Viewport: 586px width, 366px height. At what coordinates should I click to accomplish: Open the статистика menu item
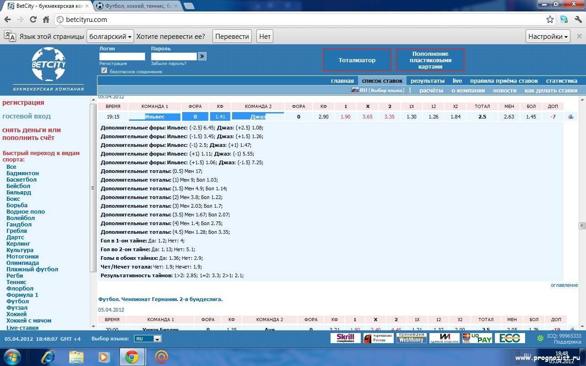562,81
